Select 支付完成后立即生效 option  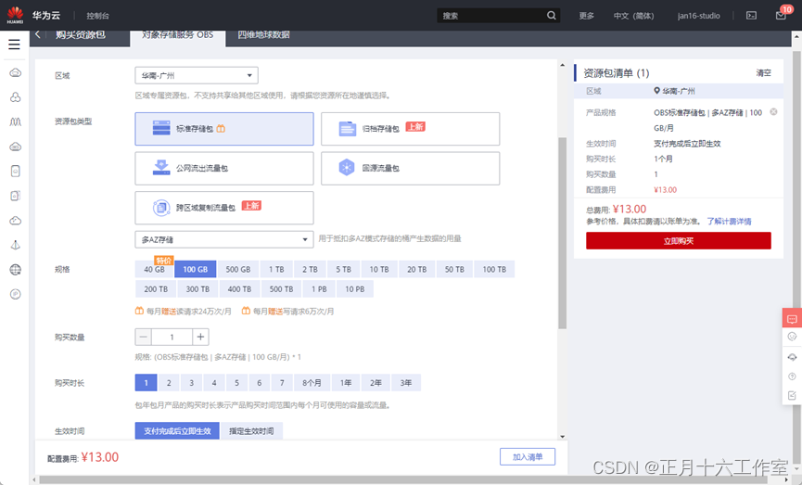point(177,431)
